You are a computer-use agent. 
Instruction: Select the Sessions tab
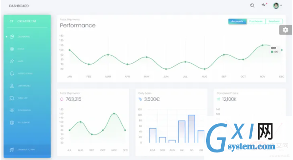point(274,21)
